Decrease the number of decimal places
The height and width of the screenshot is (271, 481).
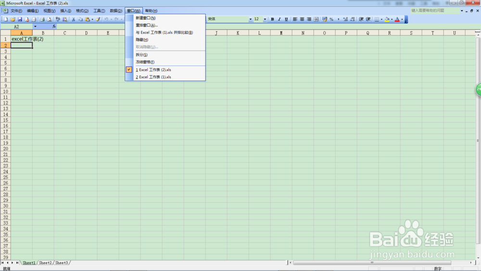[x=353, y=19]
